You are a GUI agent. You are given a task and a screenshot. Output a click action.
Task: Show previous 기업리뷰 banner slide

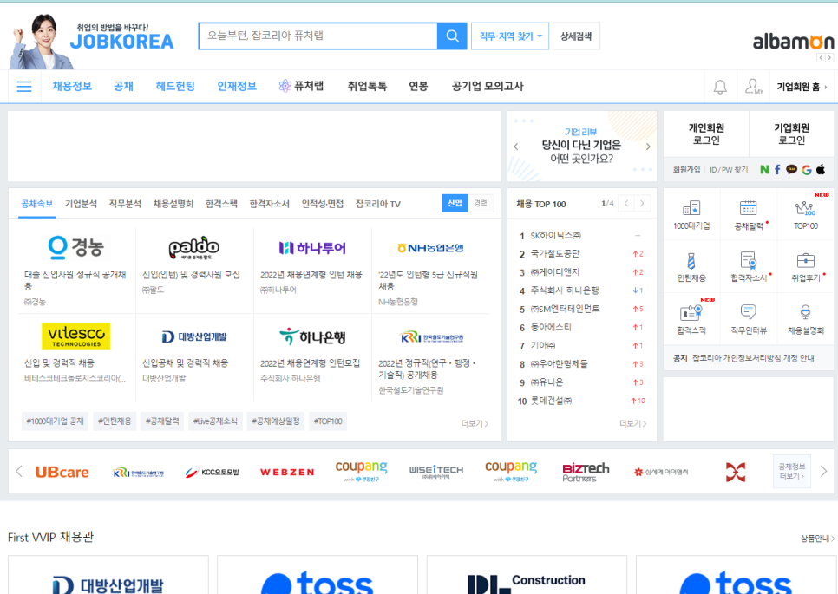(x=516, y=147)
